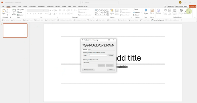Screen dimensions: 197x103
Task: Click the Present in Teams button
Action: [x=182, y=6]
